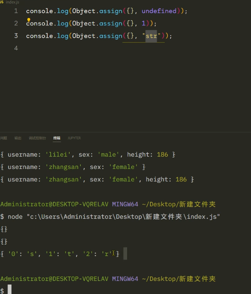The image size is (251, 294).
Task: Open the 问题 (Problems) panel tab
Action: (4, 138)
